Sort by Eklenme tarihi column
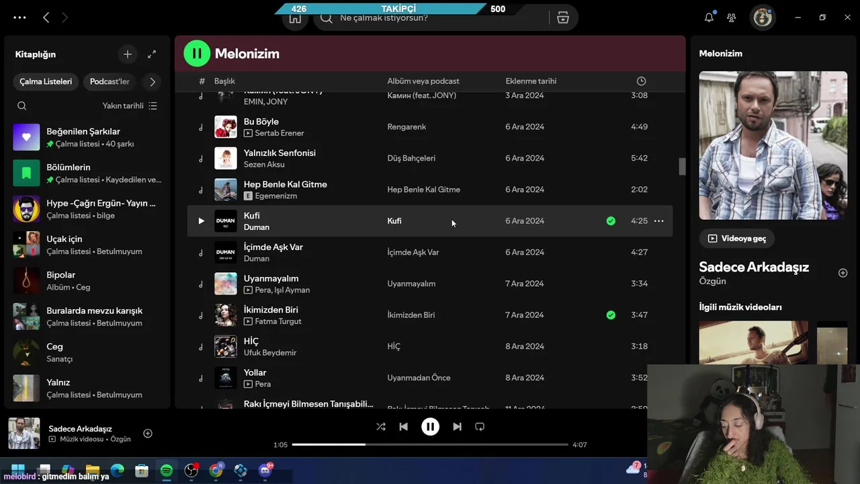Image resolution: width=860 pixels, height=484 pixels. (x=531, y=81)
